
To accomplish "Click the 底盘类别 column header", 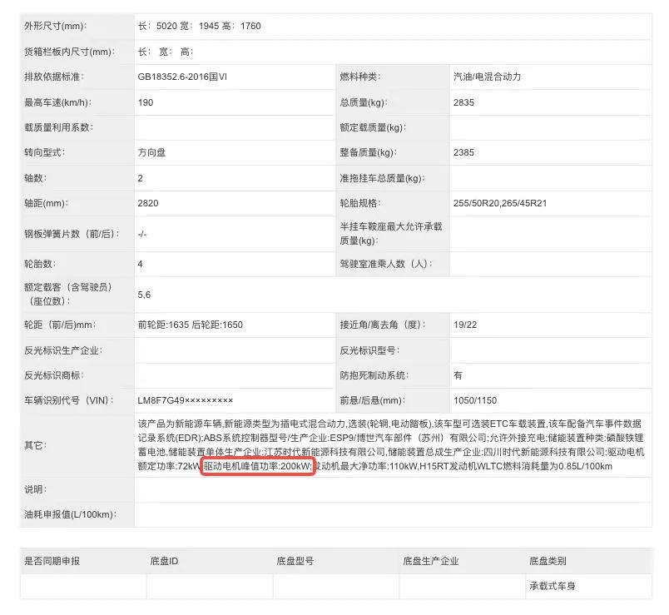I will (548, 561).
